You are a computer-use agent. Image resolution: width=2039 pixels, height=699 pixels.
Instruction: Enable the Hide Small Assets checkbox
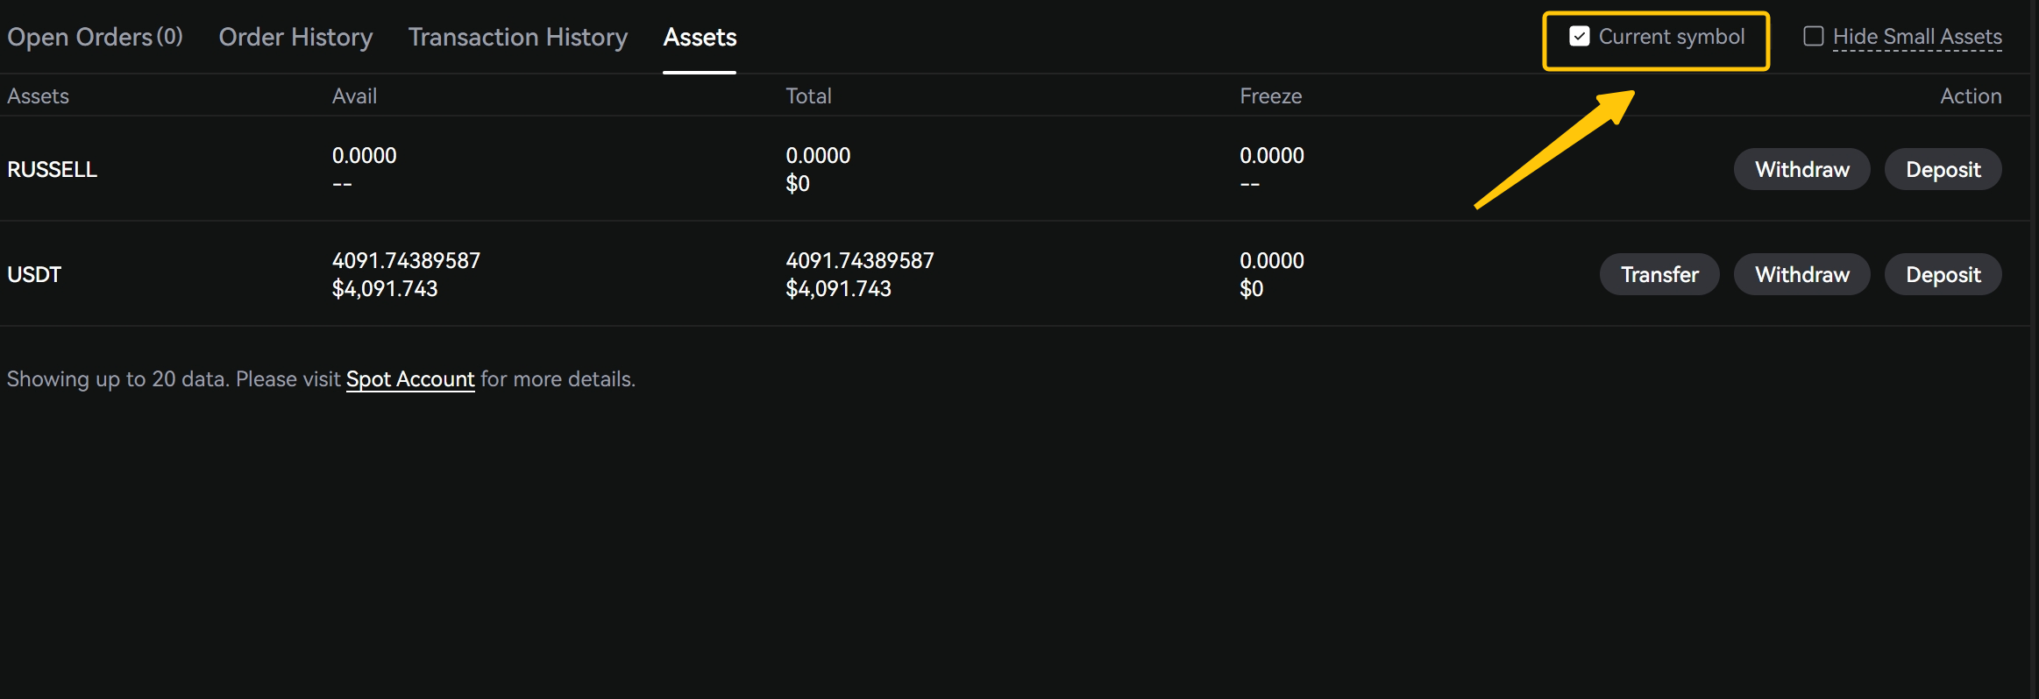click(1813, 37)
